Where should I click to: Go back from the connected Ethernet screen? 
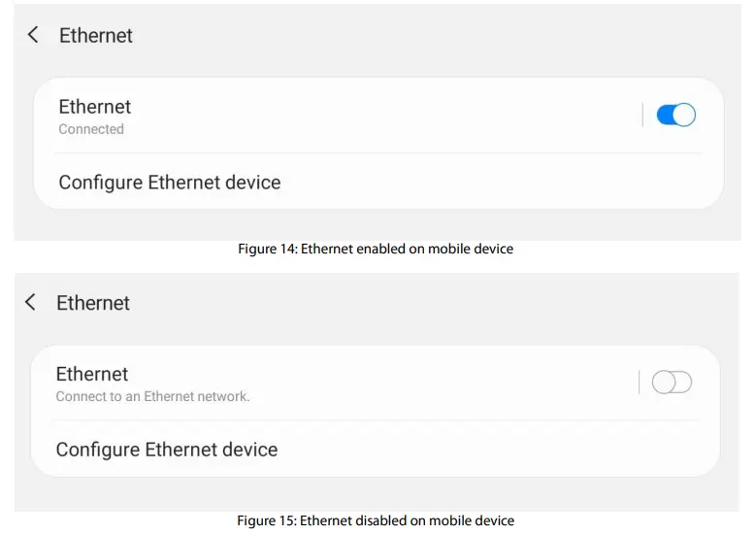click(x=34, y=35)
